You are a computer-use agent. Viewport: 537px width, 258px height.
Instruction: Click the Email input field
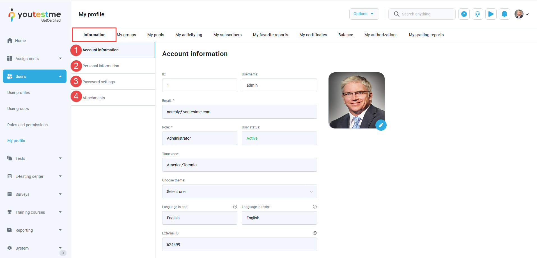pyautogui.click(x=240, y=112)
